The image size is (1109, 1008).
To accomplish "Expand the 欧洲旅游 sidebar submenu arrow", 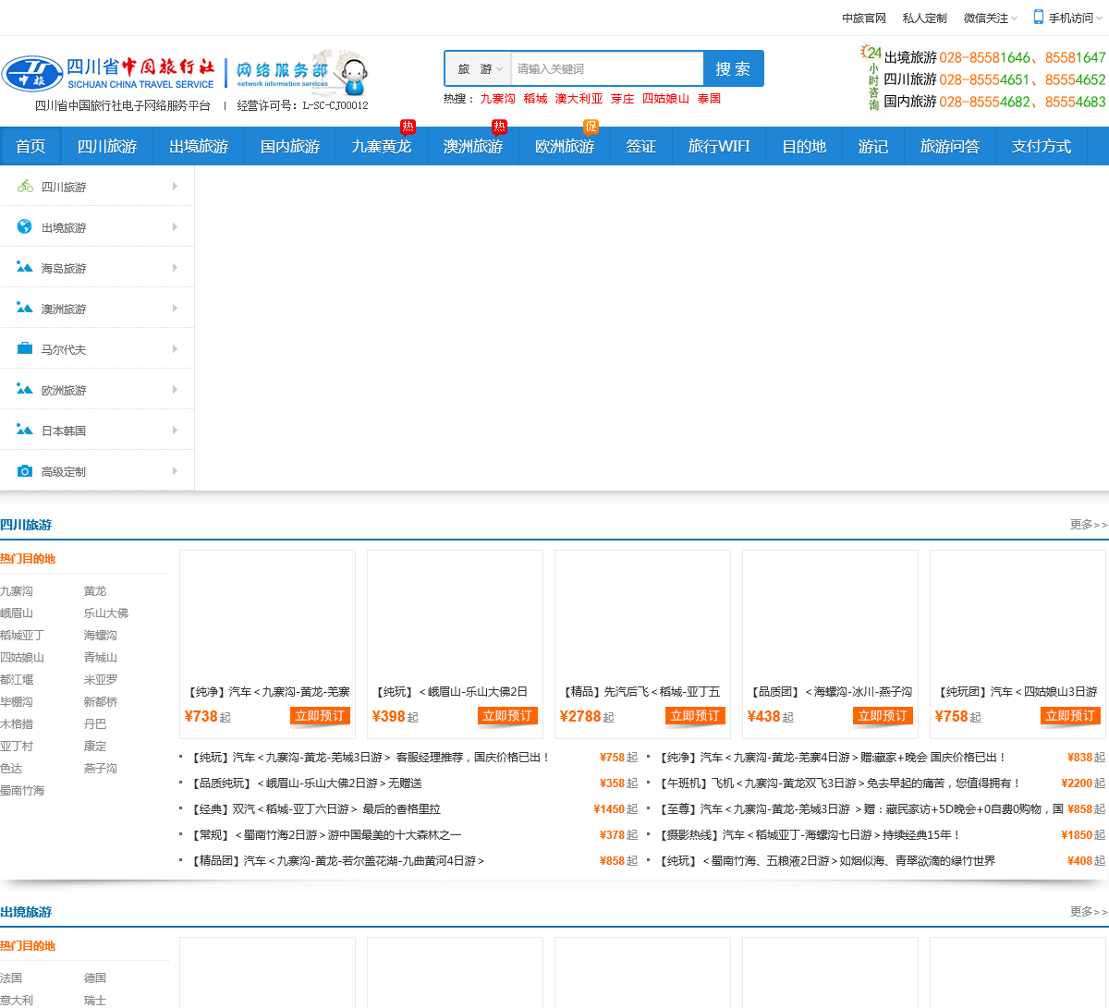I will pyautogui.click(x=175, y=390).
